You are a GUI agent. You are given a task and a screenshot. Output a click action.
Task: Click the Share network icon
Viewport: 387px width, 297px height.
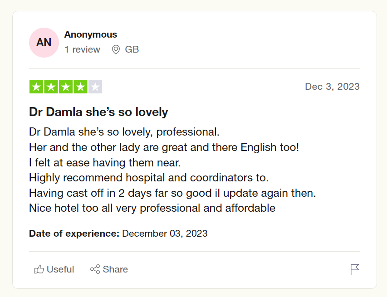tap(95, 269)
